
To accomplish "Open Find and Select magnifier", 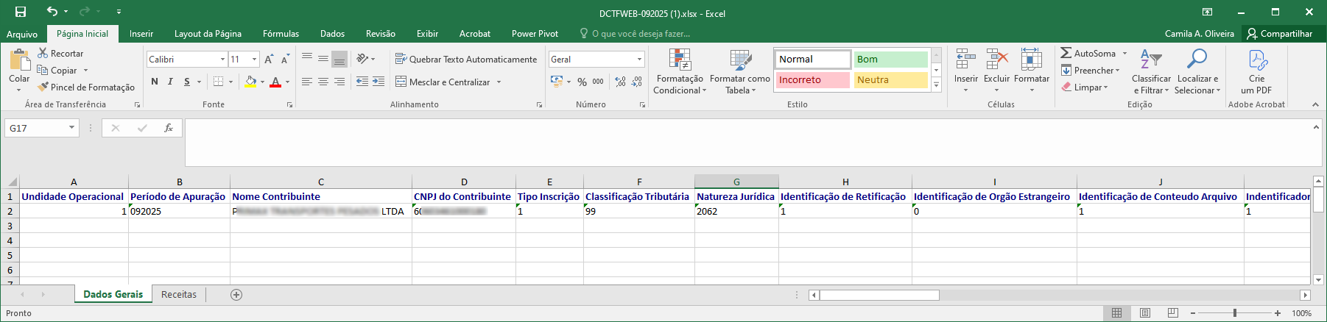I will coord(1197,59).
